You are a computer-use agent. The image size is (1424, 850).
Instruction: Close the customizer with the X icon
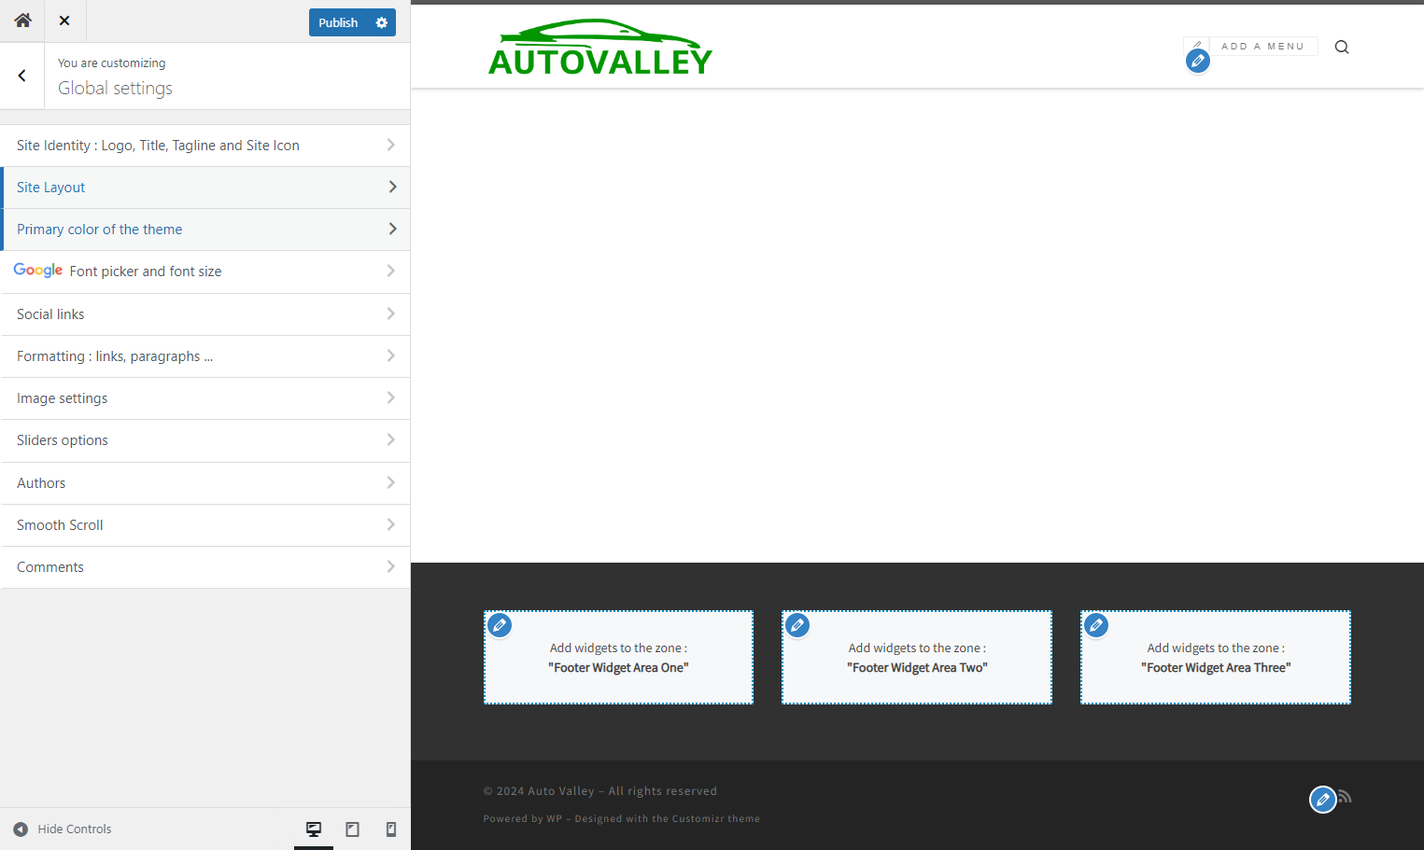pos(64,21)
